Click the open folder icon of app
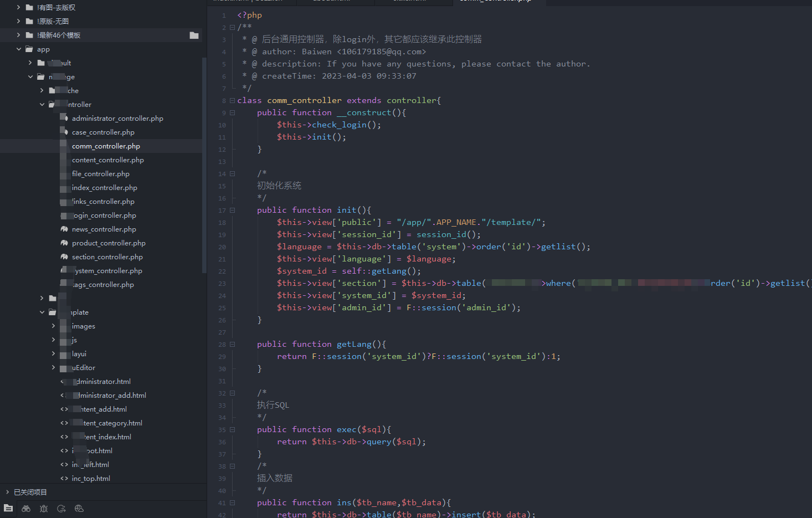The image size is (812, 518). point(29,49)
